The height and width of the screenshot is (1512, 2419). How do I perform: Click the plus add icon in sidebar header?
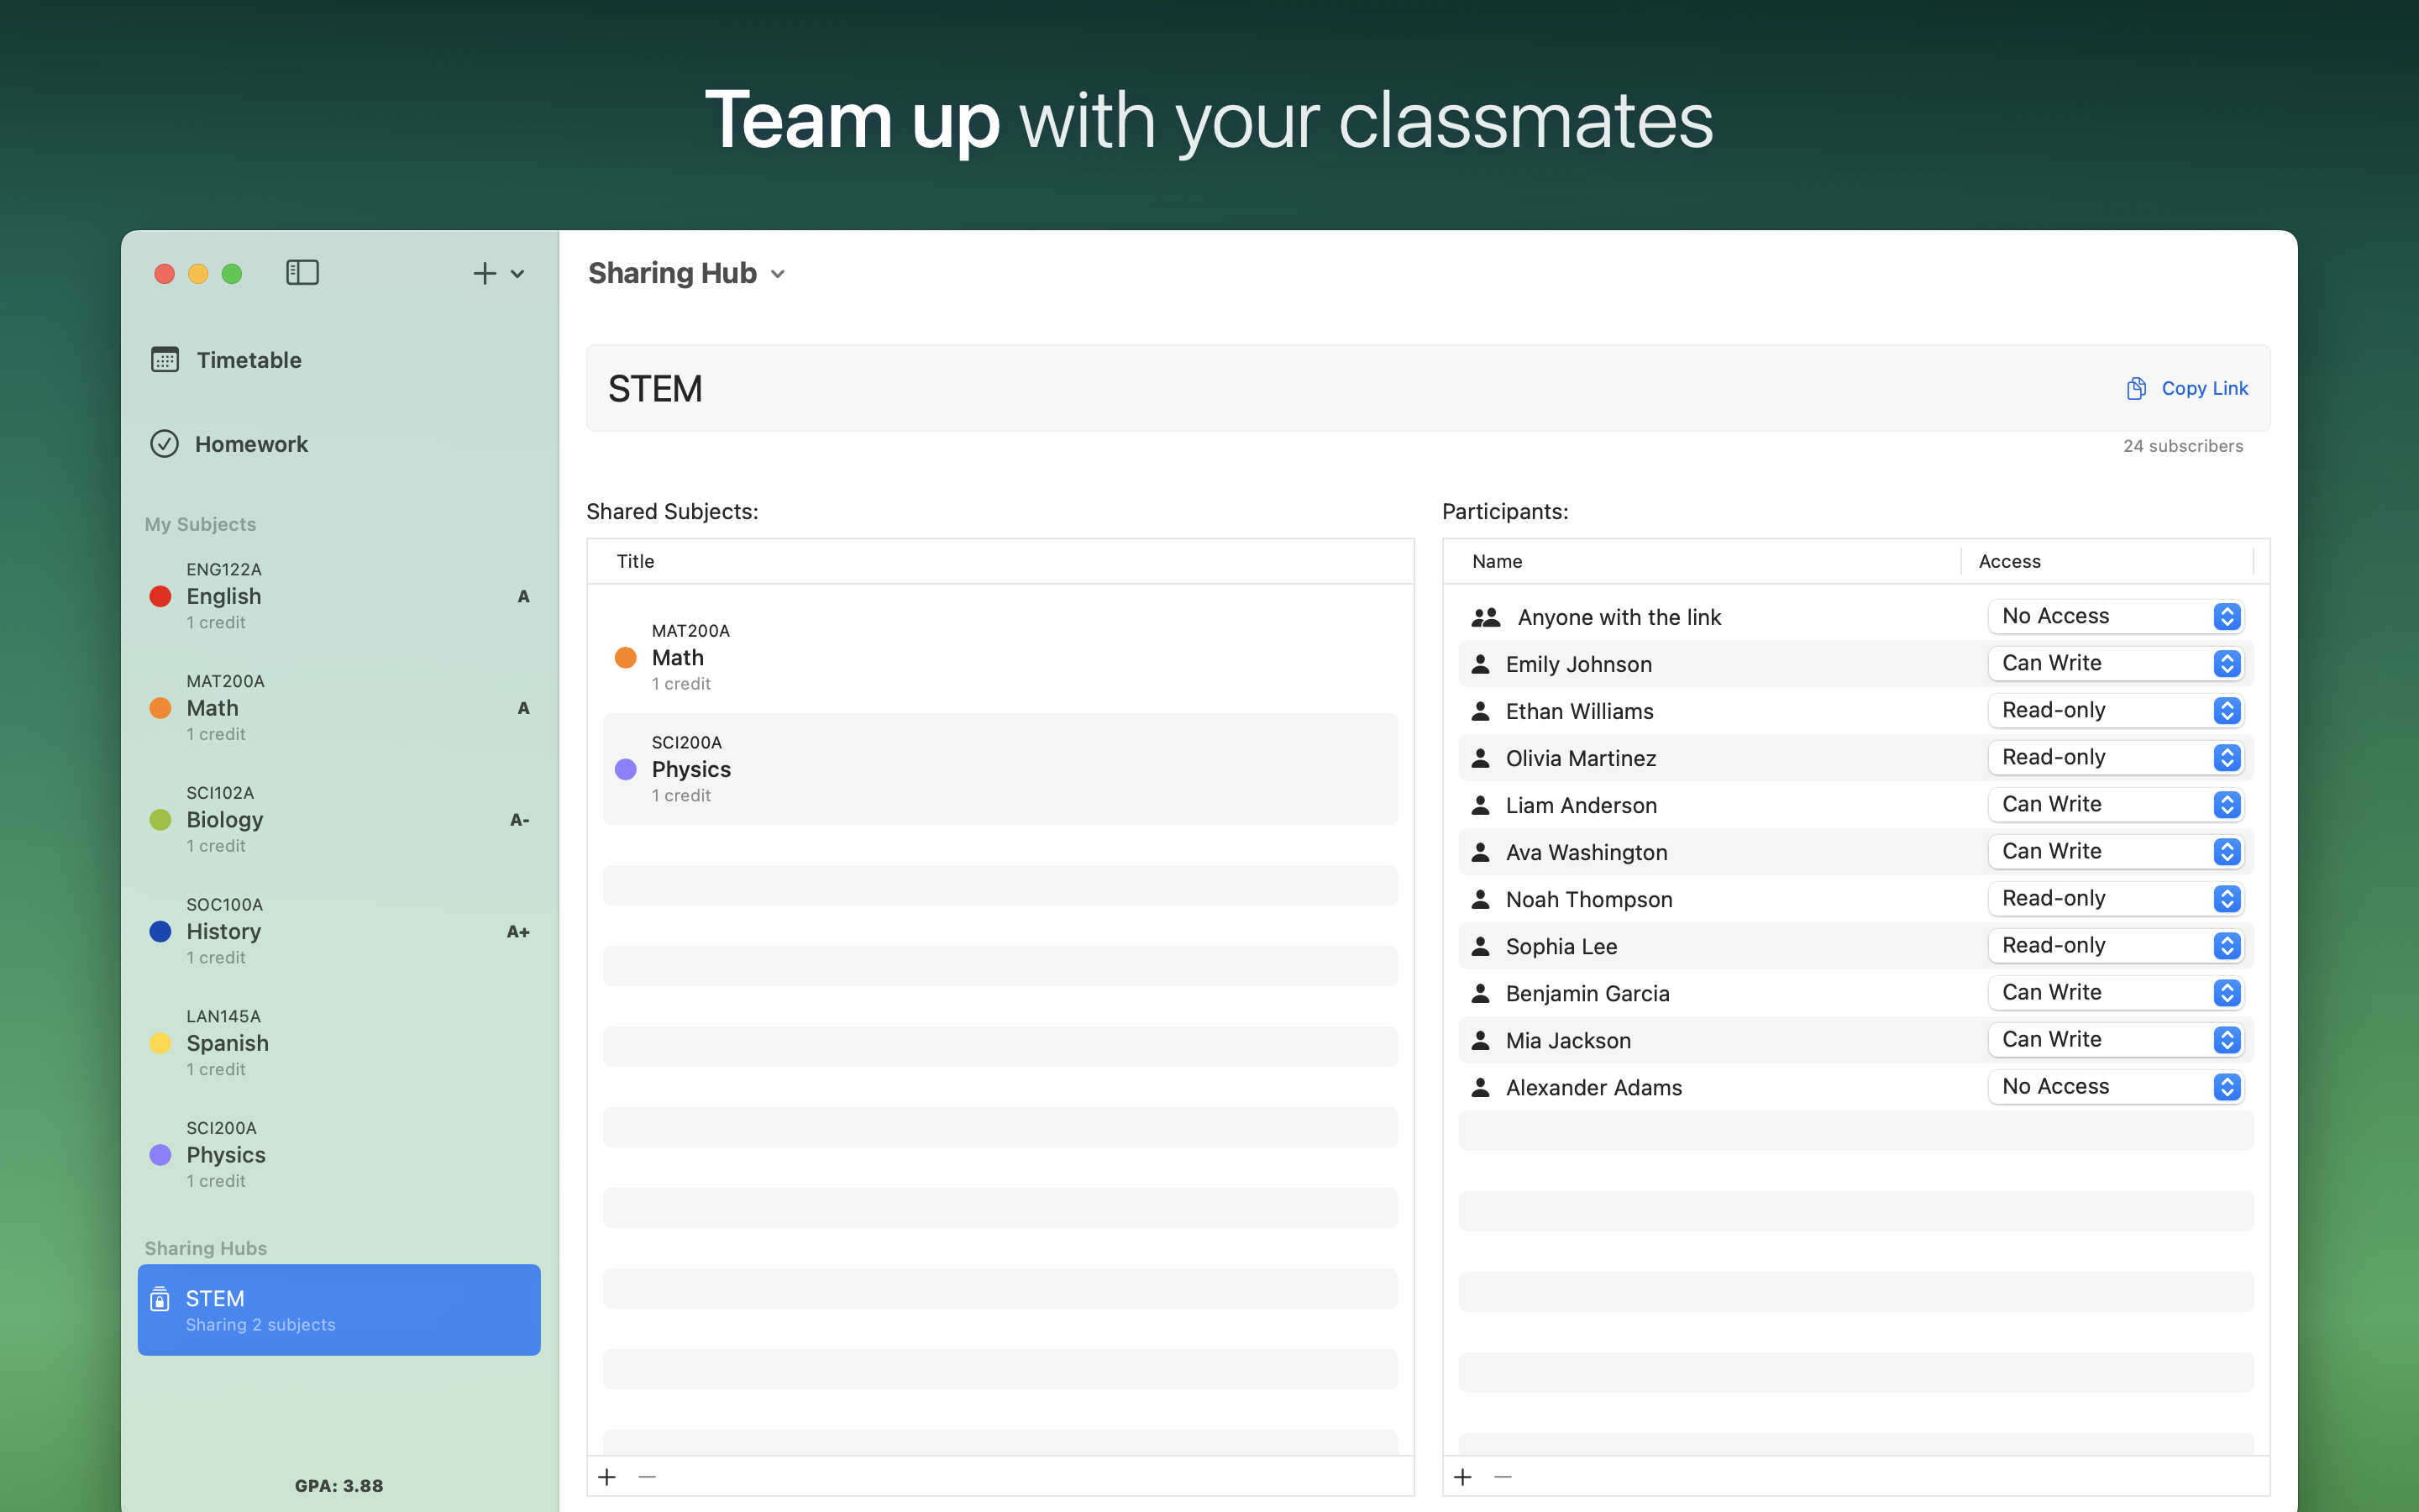point(484,273)
